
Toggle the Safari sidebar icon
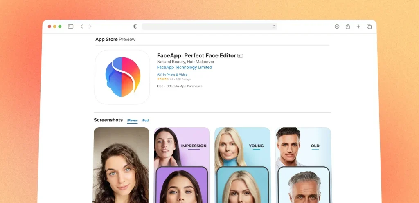(x=70, y=26)
